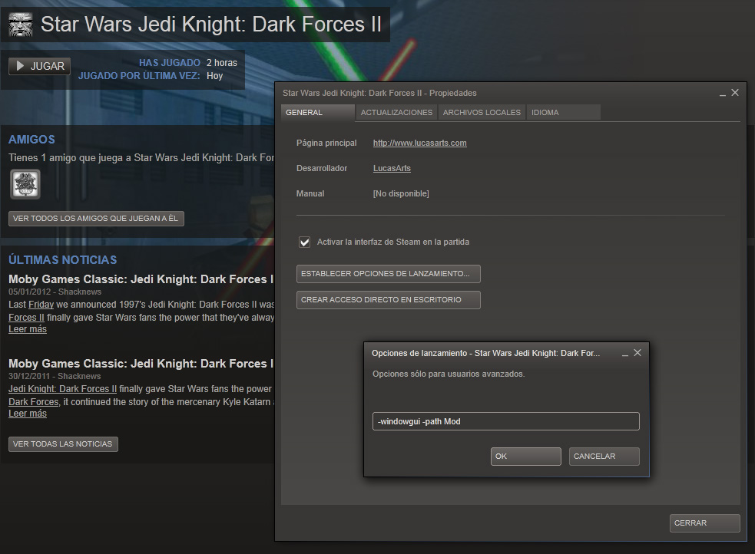Screen dimensions: 755x554
Task: Click the [No disponible] manual text
Action: pyautogui.click(x=401, y=194)
